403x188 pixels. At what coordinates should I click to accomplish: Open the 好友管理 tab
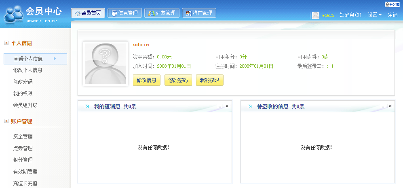pyautogui.click(x=162, y=13)
